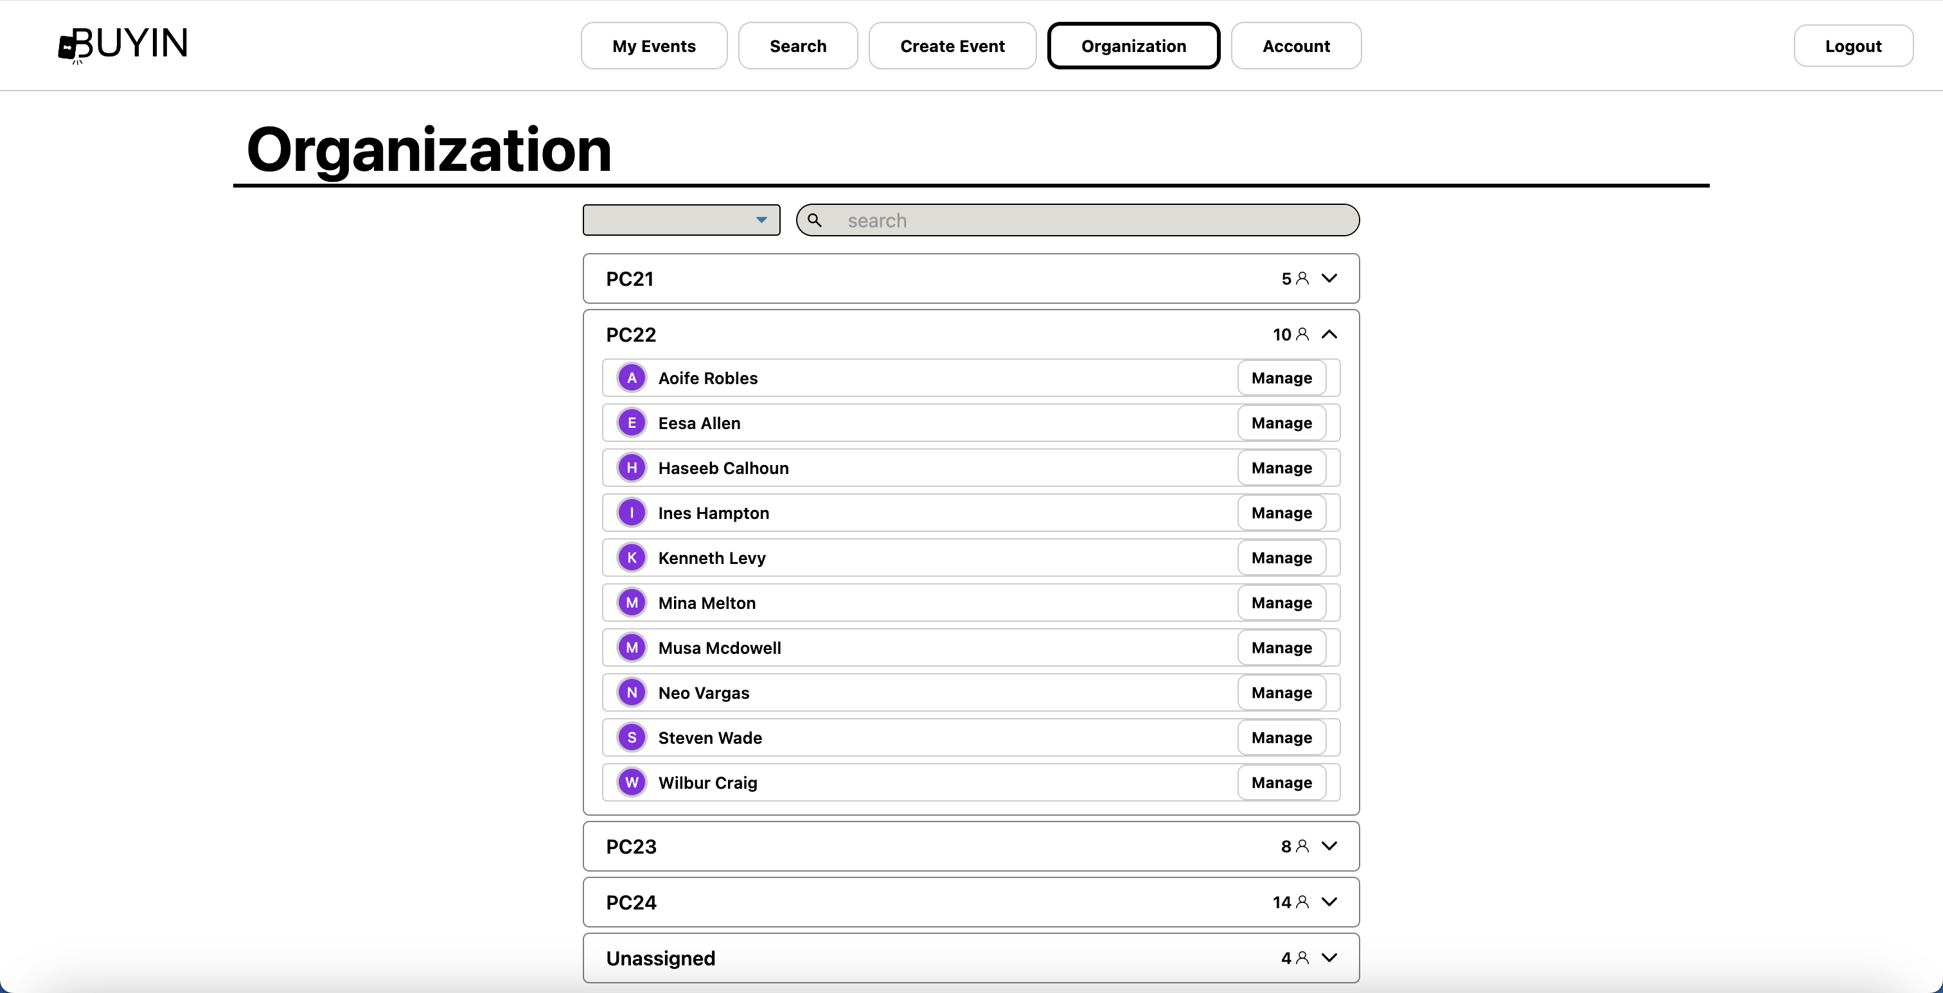Screen dimensions: 1943x993
Task: Click the person icon on PC21 row
Action: click(1302, 278)
